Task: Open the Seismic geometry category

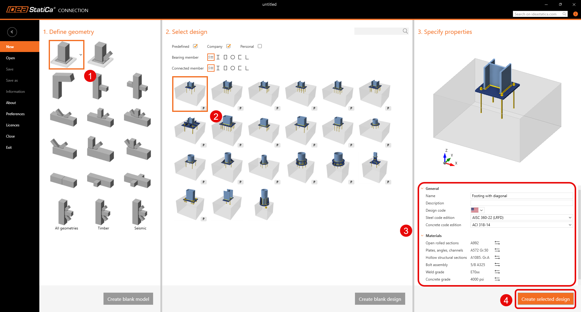Action: 140,214
